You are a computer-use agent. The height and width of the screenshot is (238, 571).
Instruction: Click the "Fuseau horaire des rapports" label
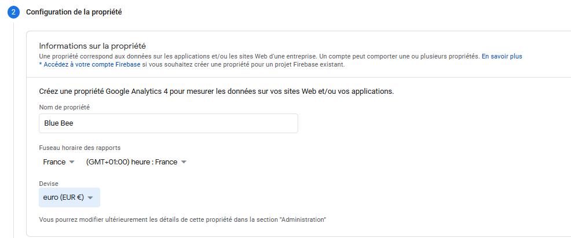pos(80,148)
